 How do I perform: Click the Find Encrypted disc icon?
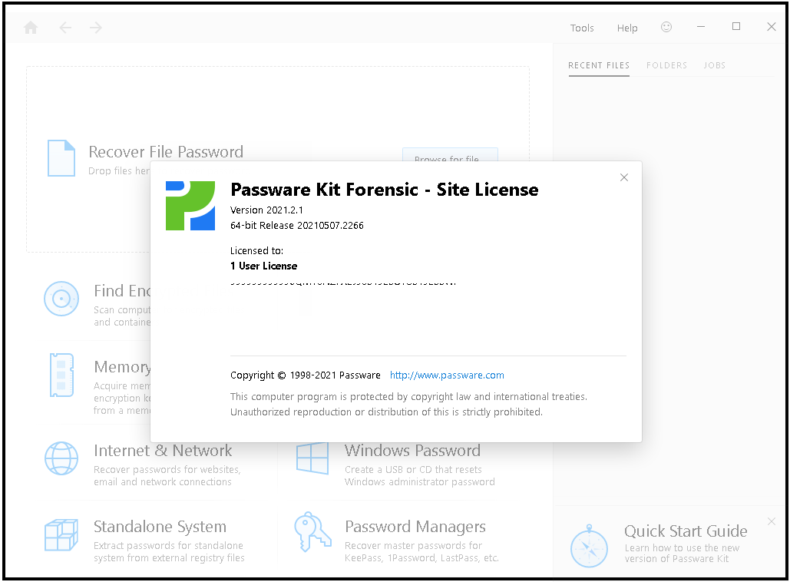(61, 299)
